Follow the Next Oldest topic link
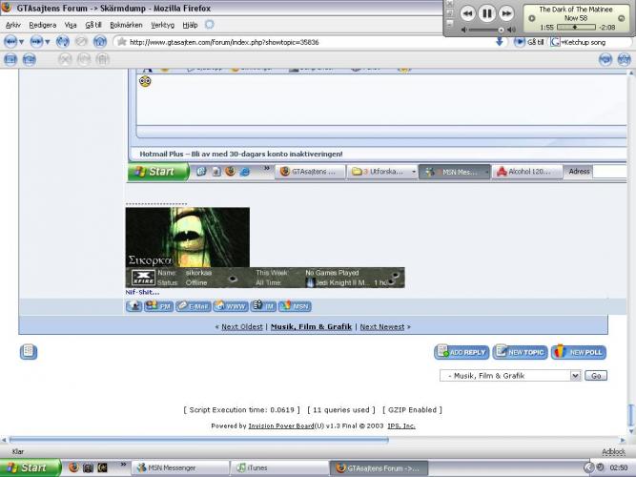The width and height of the screenshot is (636, 477). click(242, 327)
